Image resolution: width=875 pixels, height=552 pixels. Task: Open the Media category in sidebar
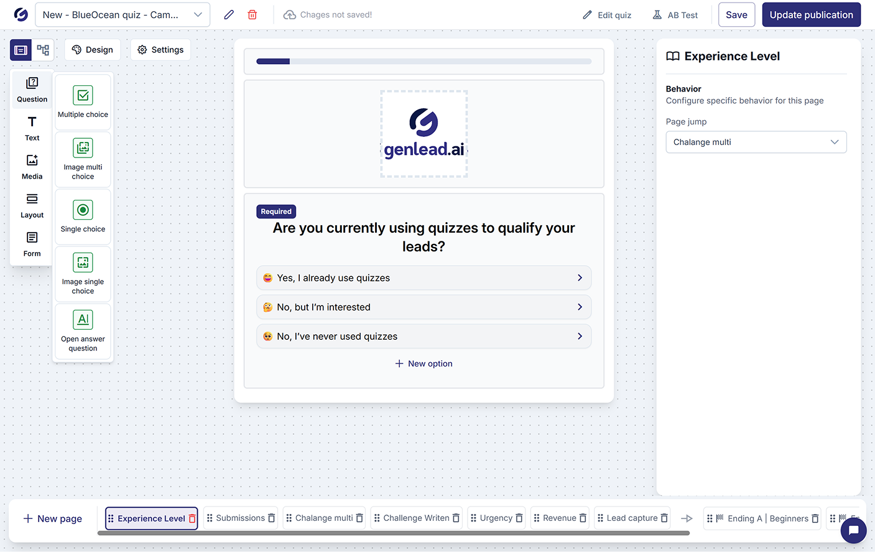click(x=32, y=167)
